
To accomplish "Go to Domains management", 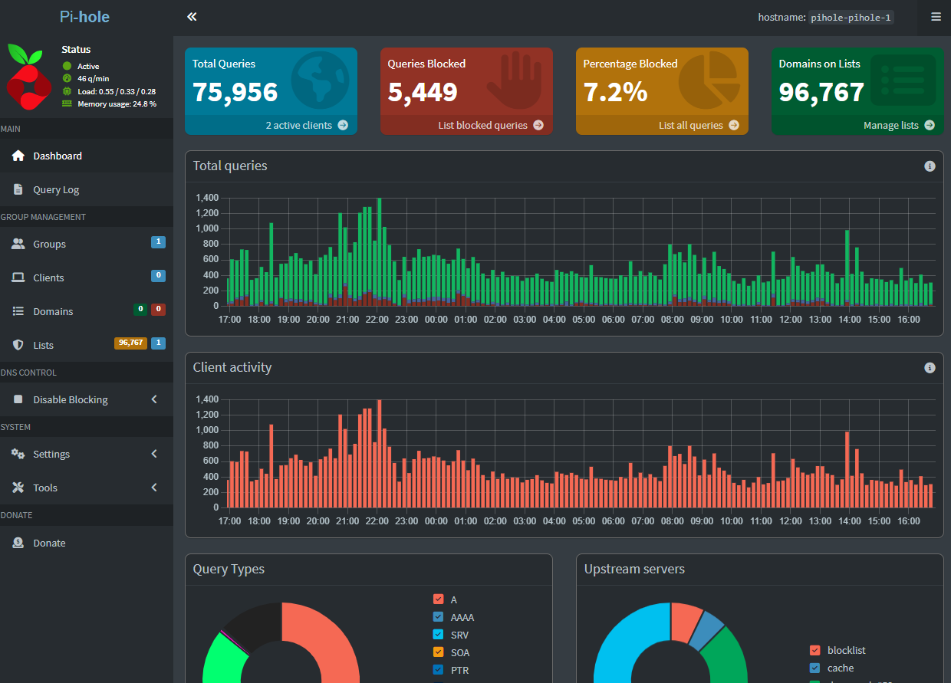I will pyautogui.click(x=87, y=311).
